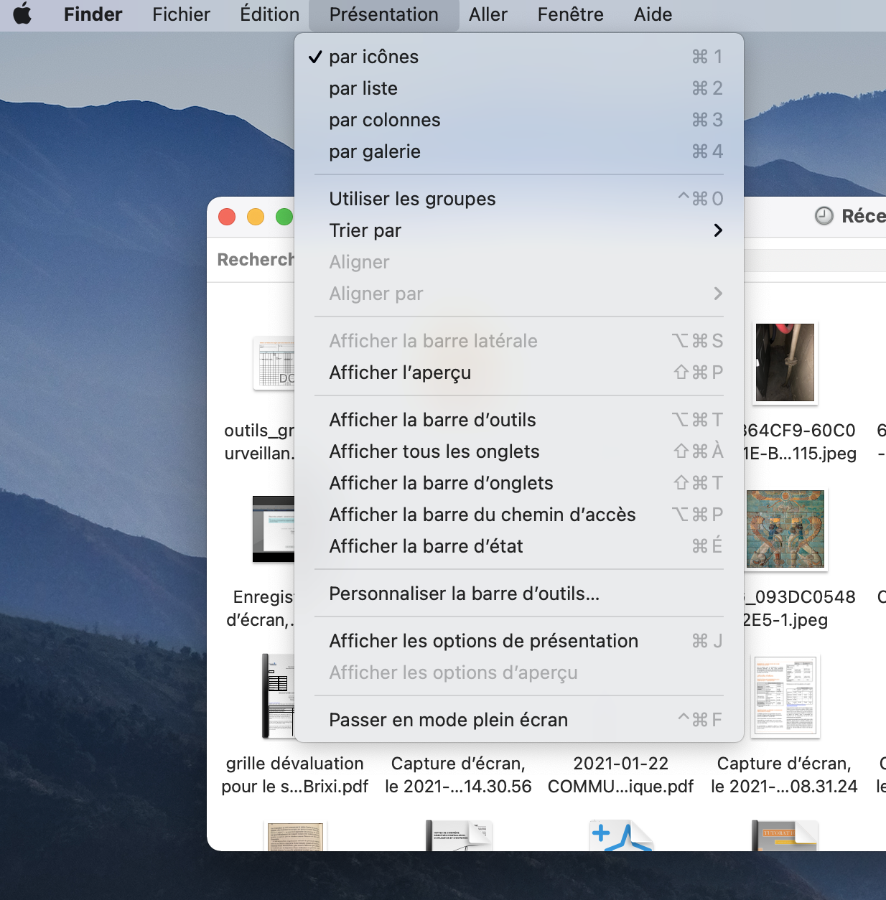Viewport: 886px width, 900px height.
Task: Toggle 'Utiliser les groupes' option
Action: (412, 199)
